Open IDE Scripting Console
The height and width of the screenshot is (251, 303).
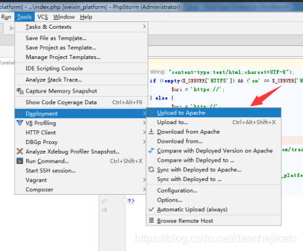tap(54, 69)
